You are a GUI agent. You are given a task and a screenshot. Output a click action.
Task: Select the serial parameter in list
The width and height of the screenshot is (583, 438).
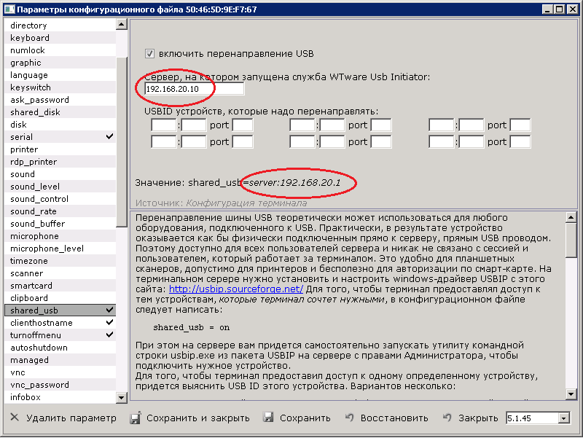(22, 137)
